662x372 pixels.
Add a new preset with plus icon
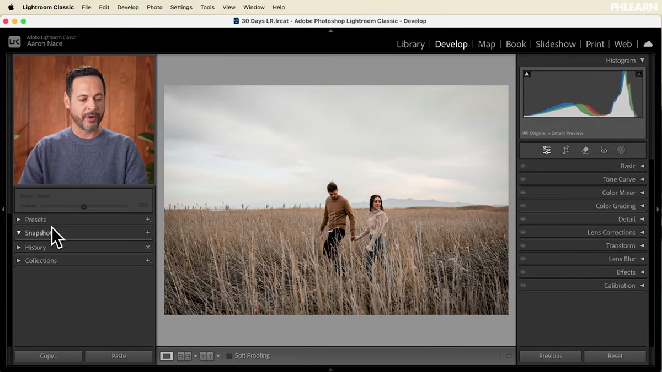click(x=148, y=220)
